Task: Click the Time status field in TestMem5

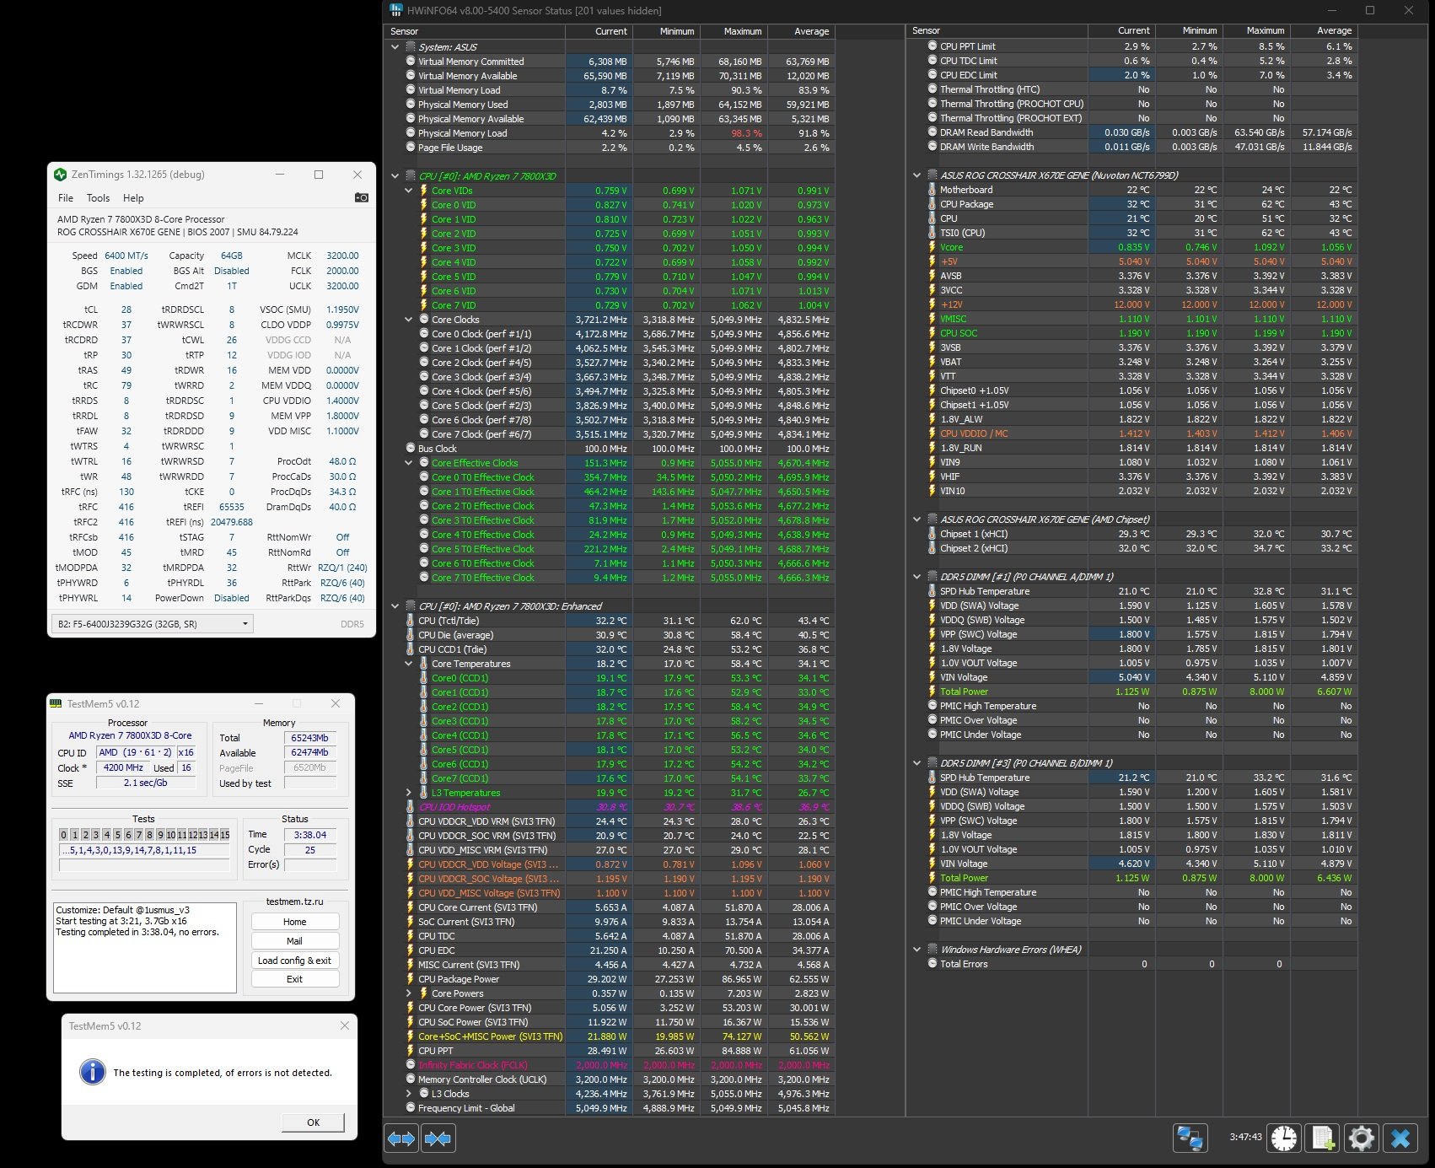Action: click(310, 835)
